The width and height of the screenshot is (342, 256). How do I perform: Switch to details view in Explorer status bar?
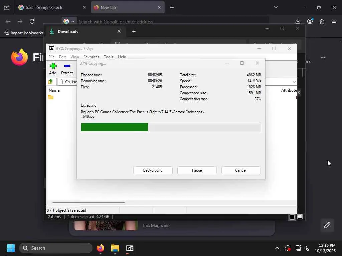(292, 217)
